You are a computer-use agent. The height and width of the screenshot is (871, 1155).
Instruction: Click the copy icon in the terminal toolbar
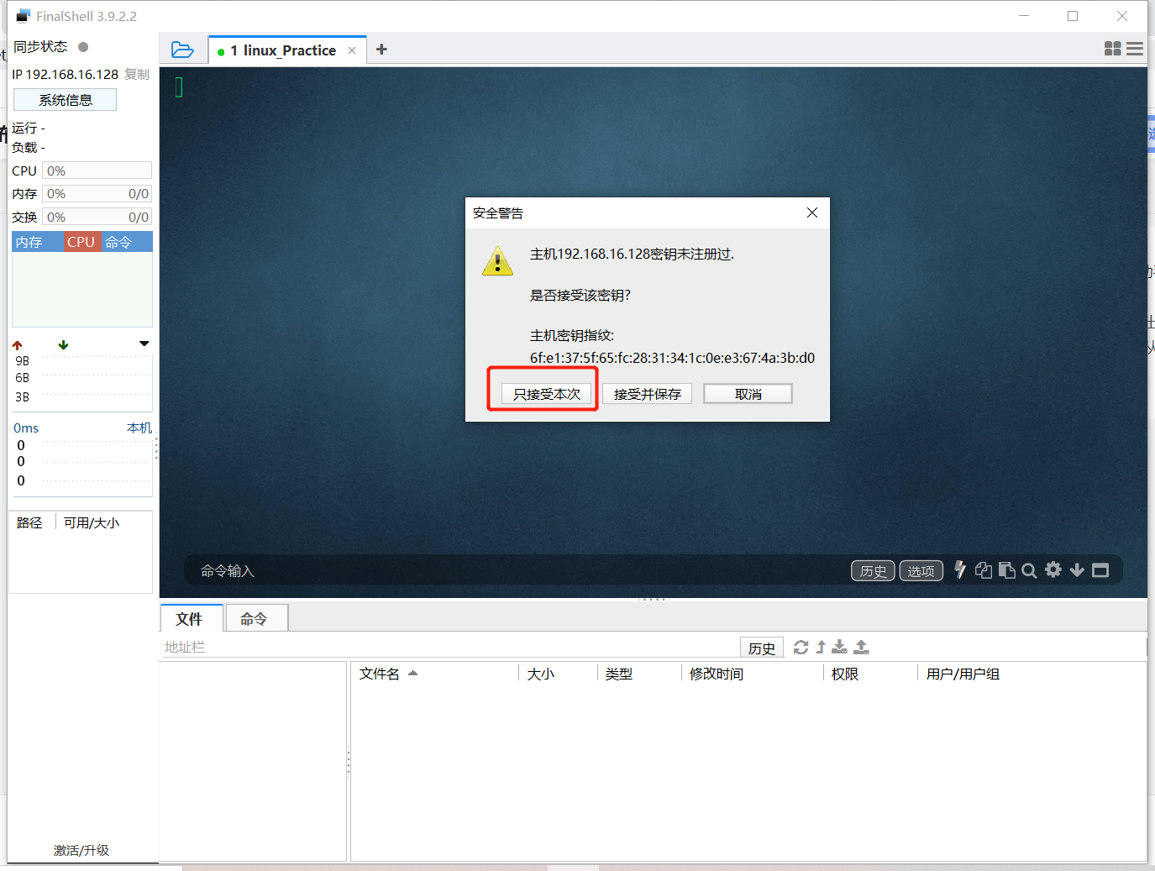(x=984, y=570)
